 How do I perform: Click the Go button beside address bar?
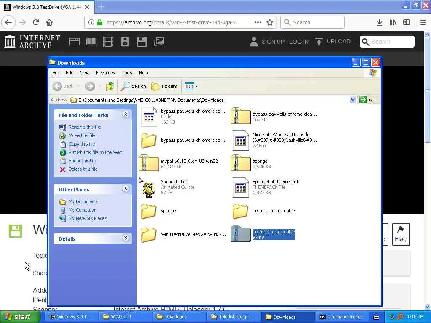pos(367,100)
